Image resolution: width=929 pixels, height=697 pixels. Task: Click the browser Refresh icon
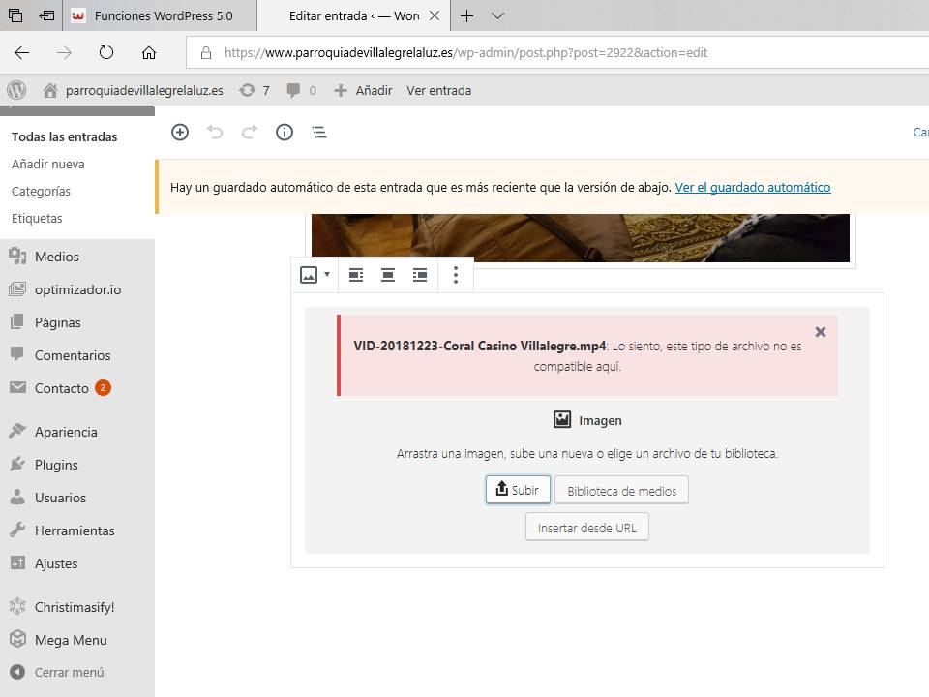106,52
